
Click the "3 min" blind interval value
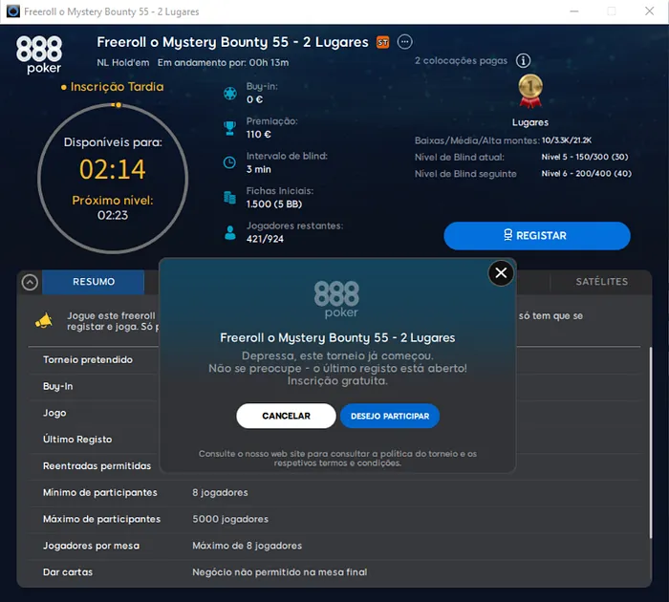pos(259,169)
